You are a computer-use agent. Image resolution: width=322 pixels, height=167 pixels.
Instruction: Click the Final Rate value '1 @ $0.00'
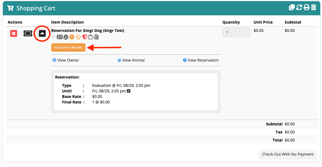[x=101, y=102]
